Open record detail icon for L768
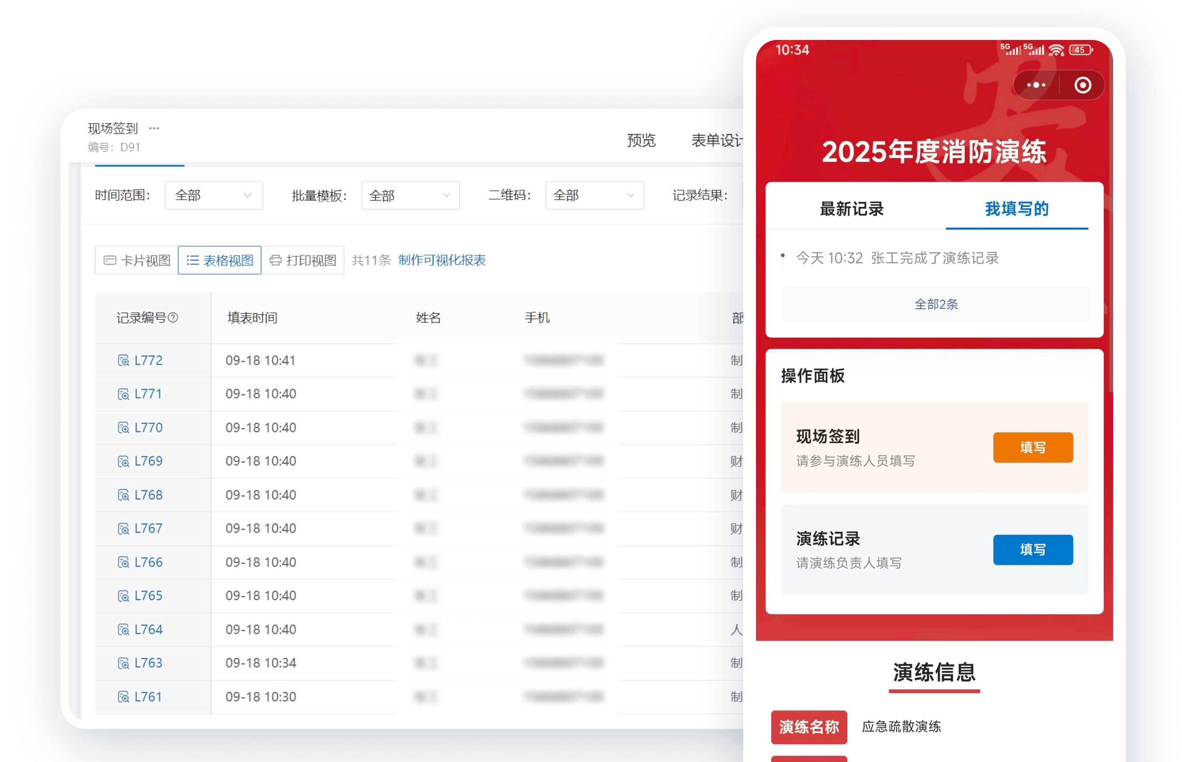 123,495
